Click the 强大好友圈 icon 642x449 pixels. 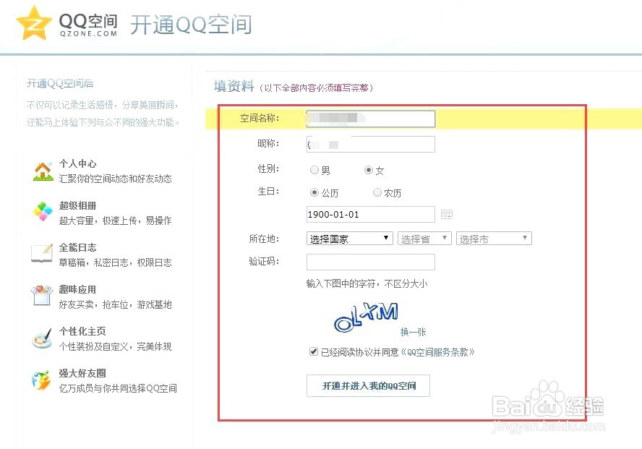coord(42,380)
